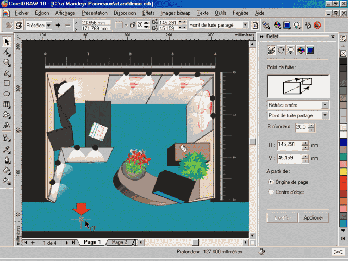Expand 'Point de fuite partagé' dropdown in docker

click(325, 115)
